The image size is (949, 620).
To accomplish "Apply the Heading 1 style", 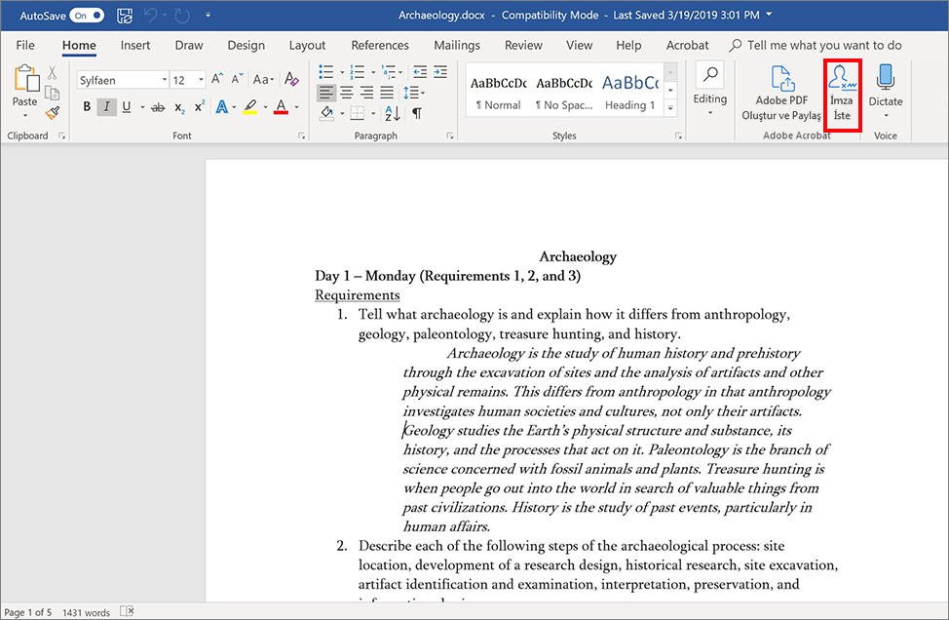I will point(630,94).
